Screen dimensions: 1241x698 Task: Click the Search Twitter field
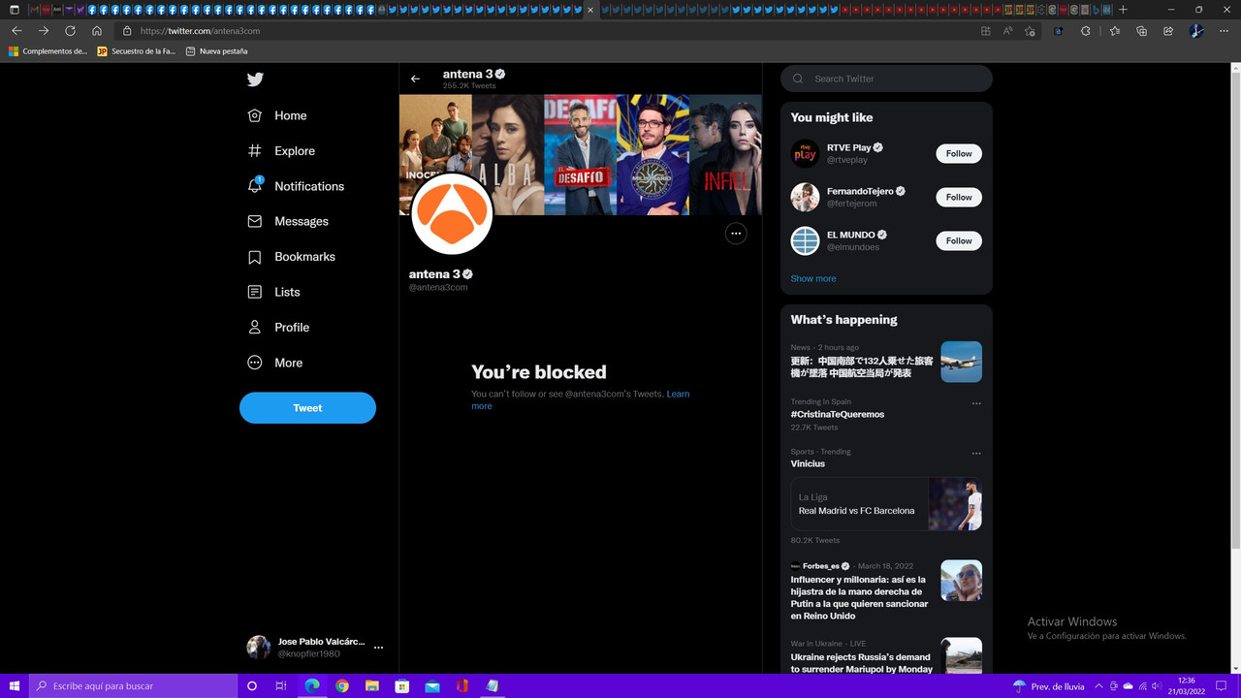pos(886,79)
